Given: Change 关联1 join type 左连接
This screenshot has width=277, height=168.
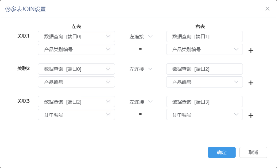Looking at the screenshot, I should pos(141,37).
